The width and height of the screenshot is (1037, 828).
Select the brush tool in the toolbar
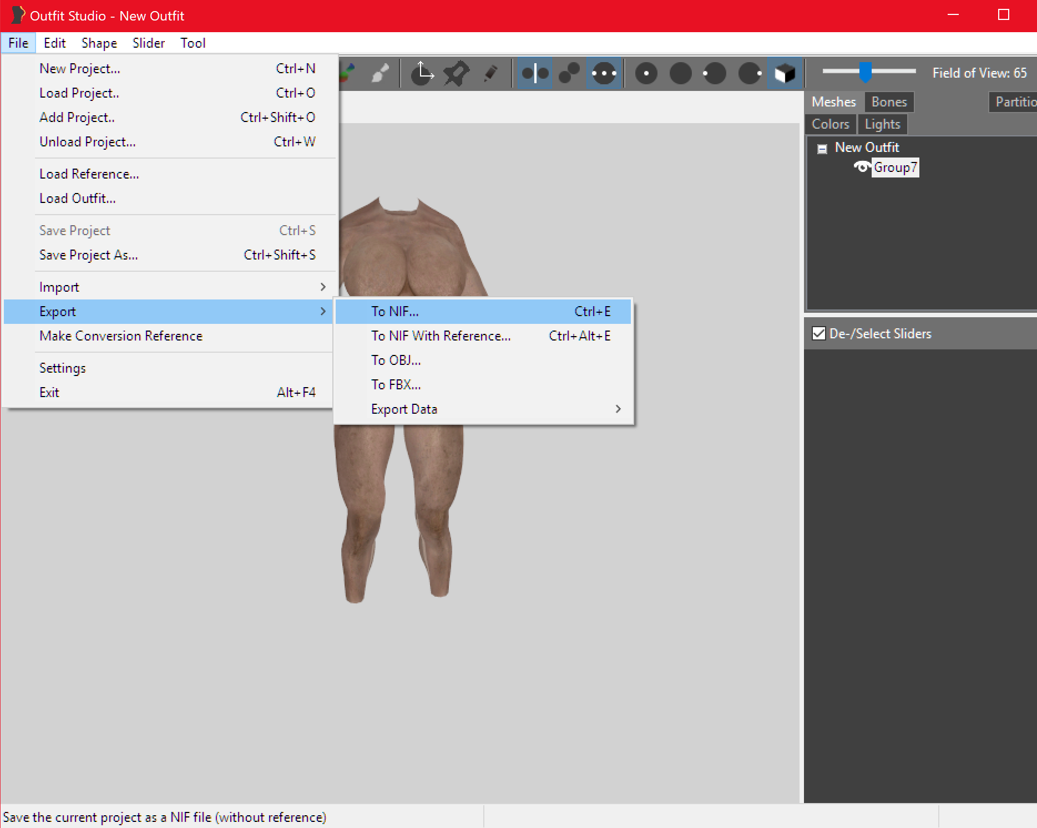380,73
